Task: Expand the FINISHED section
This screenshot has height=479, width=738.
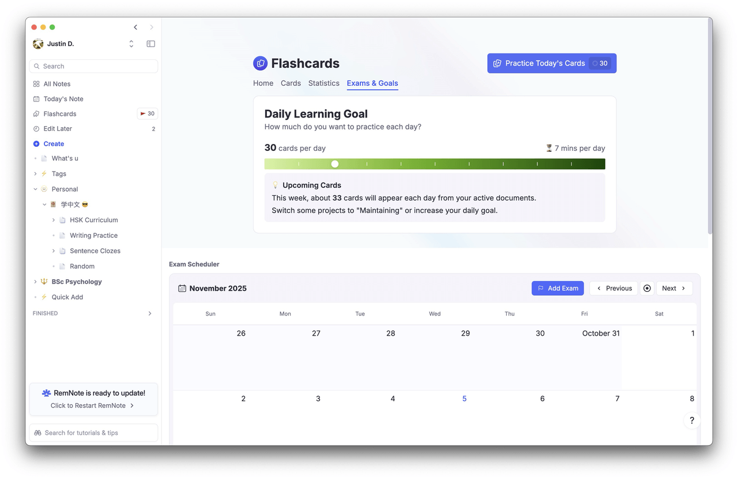Action: point(150,313)
